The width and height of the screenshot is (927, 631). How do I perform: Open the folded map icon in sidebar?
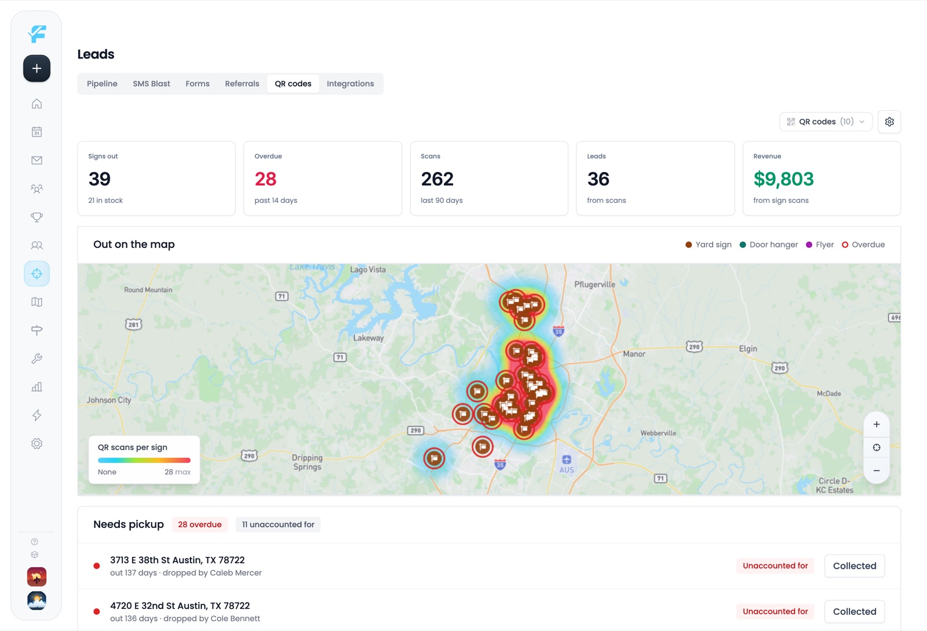(37, 302)
